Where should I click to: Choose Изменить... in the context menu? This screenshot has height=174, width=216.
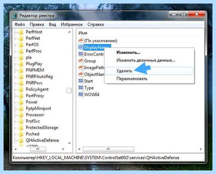point(128,53)
